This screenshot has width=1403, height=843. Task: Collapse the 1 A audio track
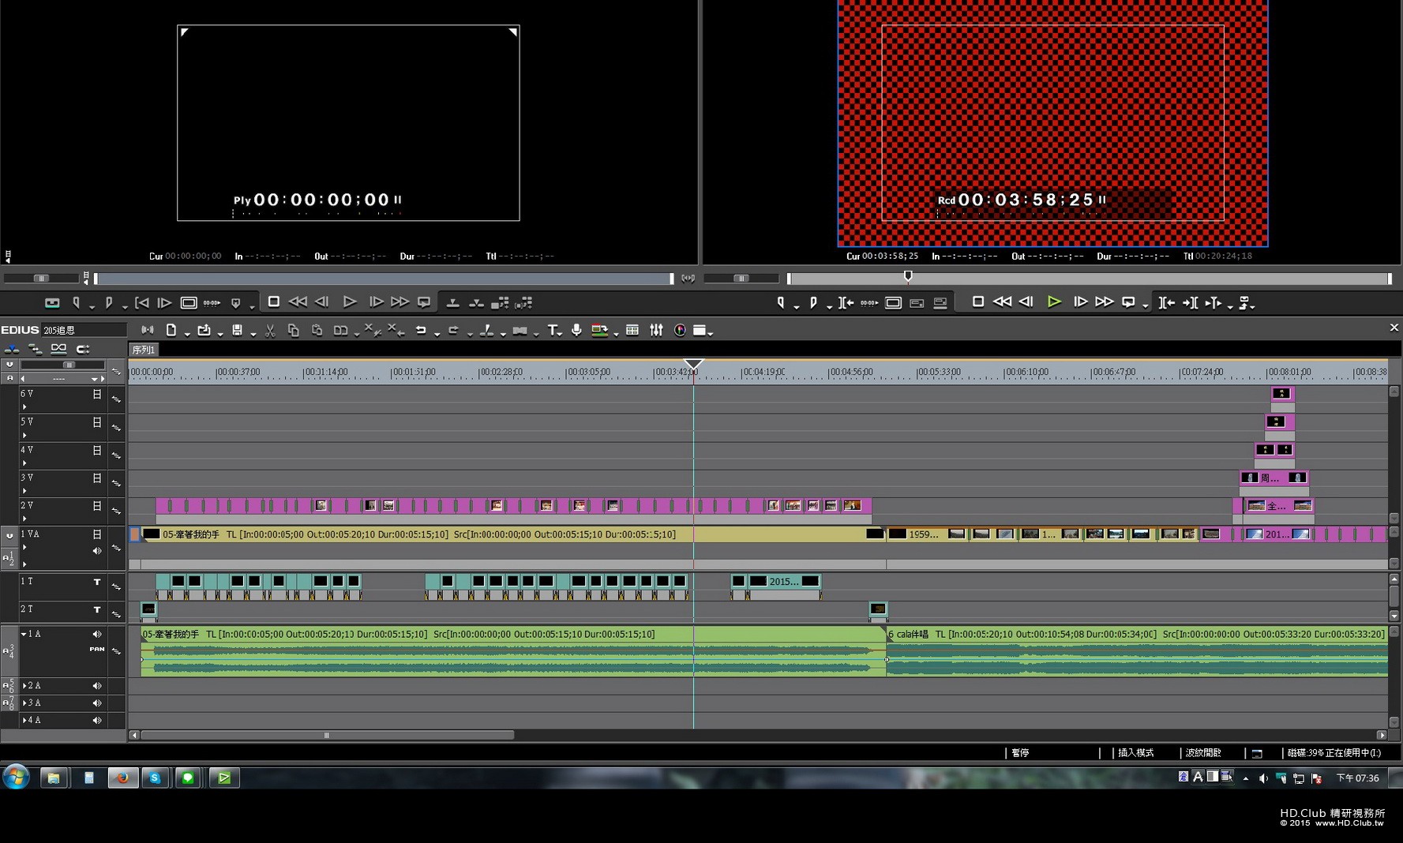(x=24, y=634)
